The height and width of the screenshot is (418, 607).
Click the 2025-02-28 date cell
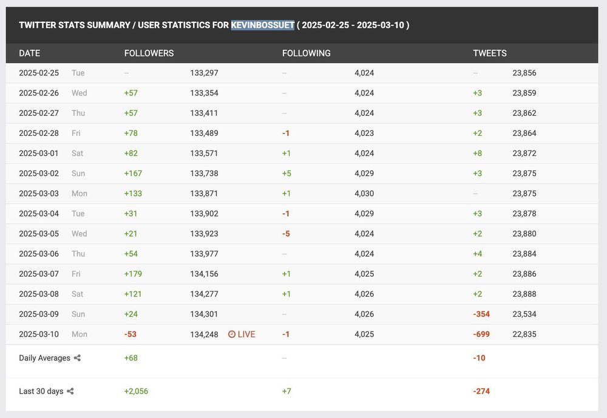[x=39, y=133]
